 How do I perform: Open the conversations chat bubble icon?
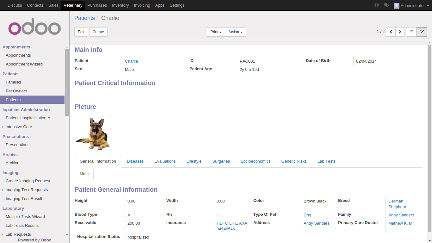click(386, 5)
